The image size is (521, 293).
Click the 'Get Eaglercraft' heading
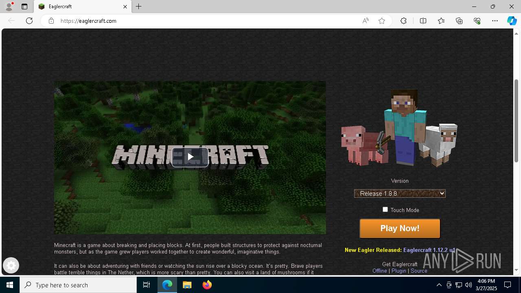[400, 265]
